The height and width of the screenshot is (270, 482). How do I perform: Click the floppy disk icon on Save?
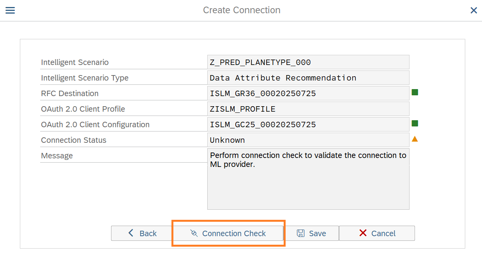tap(301, 233)
